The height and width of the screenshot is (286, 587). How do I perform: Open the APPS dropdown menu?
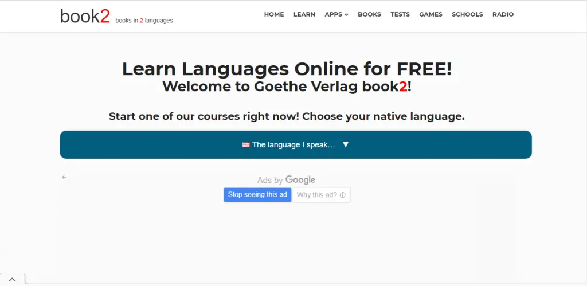pos(336,14)
